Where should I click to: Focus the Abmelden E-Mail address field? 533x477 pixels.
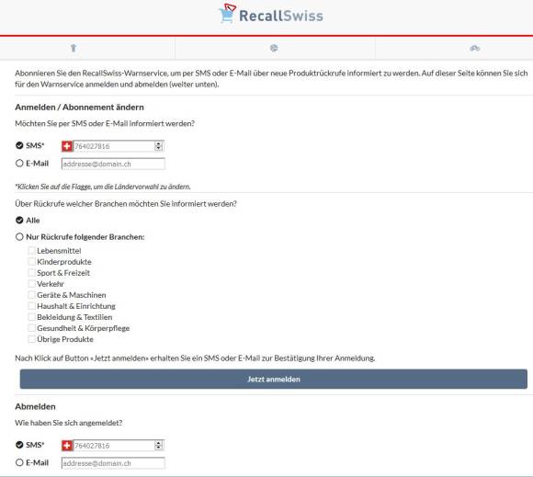[x=113, y=463]
